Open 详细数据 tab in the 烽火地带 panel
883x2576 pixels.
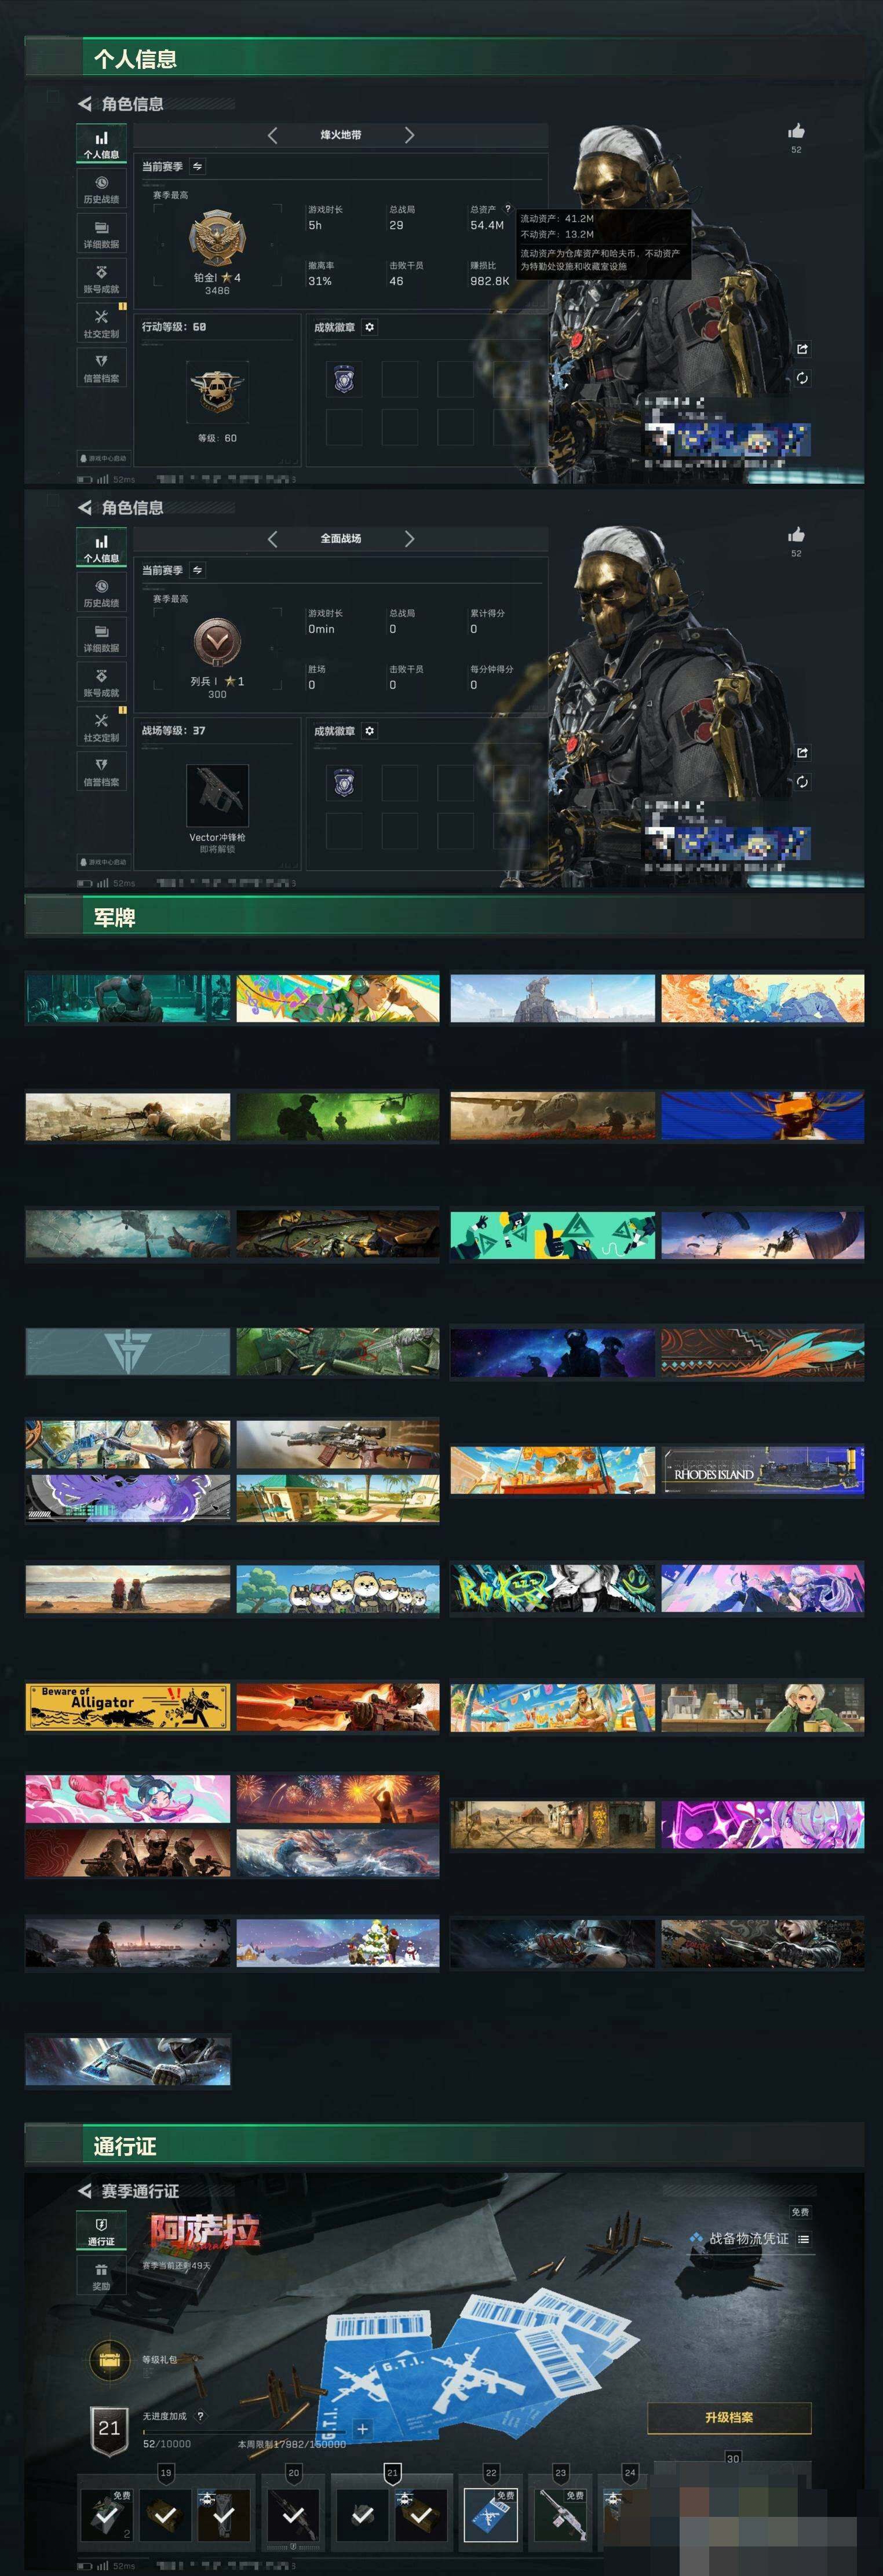(101, 233)
